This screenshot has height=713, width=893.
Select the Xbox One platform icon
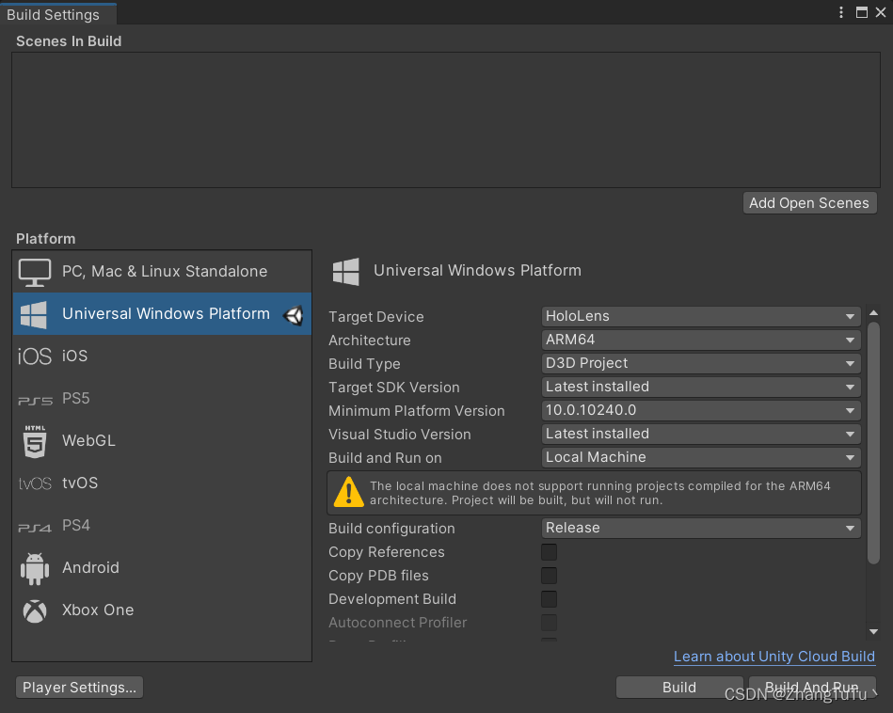pyautogui.click(x=34, y=610)
